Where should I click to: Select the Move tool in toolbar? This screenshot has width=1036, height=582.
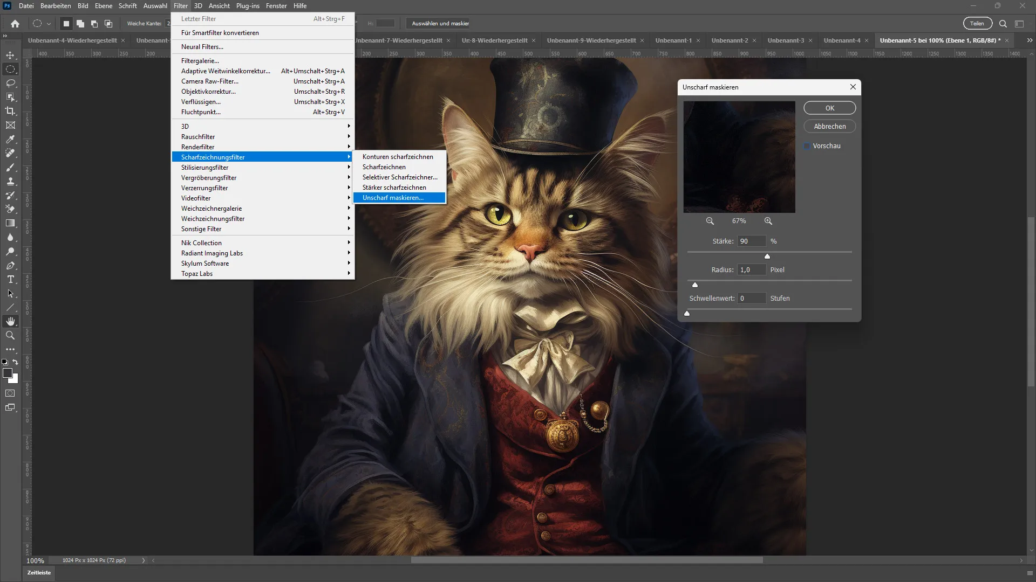coord(10,55)
